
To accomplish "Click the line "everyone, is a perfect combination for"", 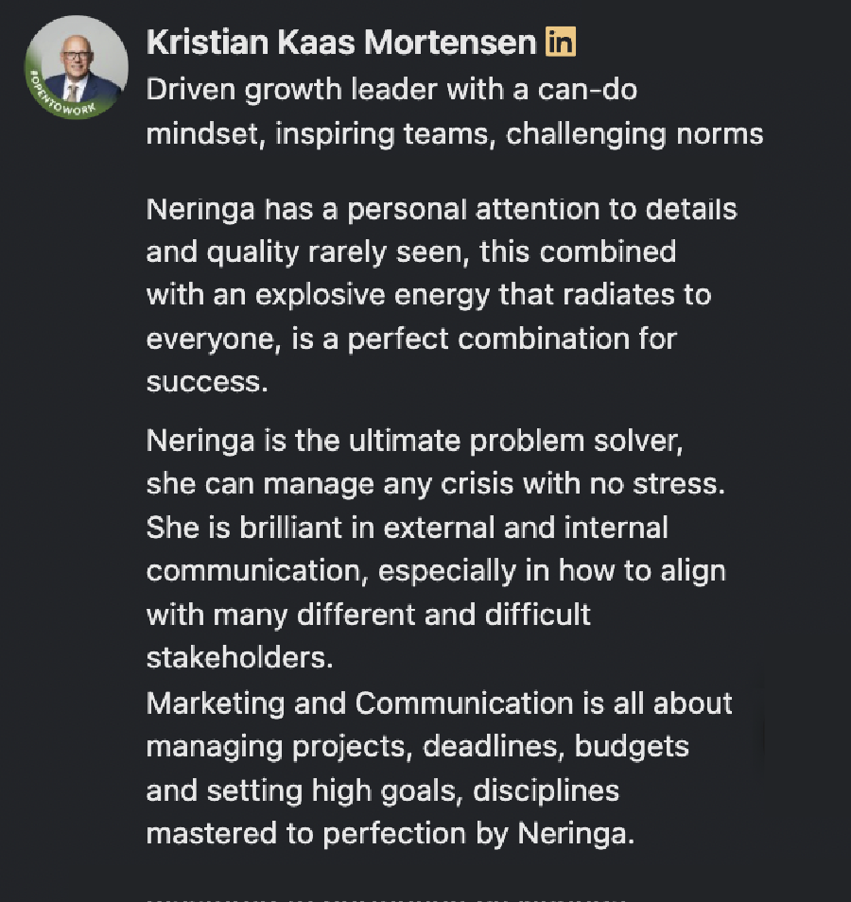I will (411, 338).
